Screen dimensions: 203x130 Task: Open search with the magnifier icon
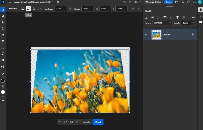(183, 2)
